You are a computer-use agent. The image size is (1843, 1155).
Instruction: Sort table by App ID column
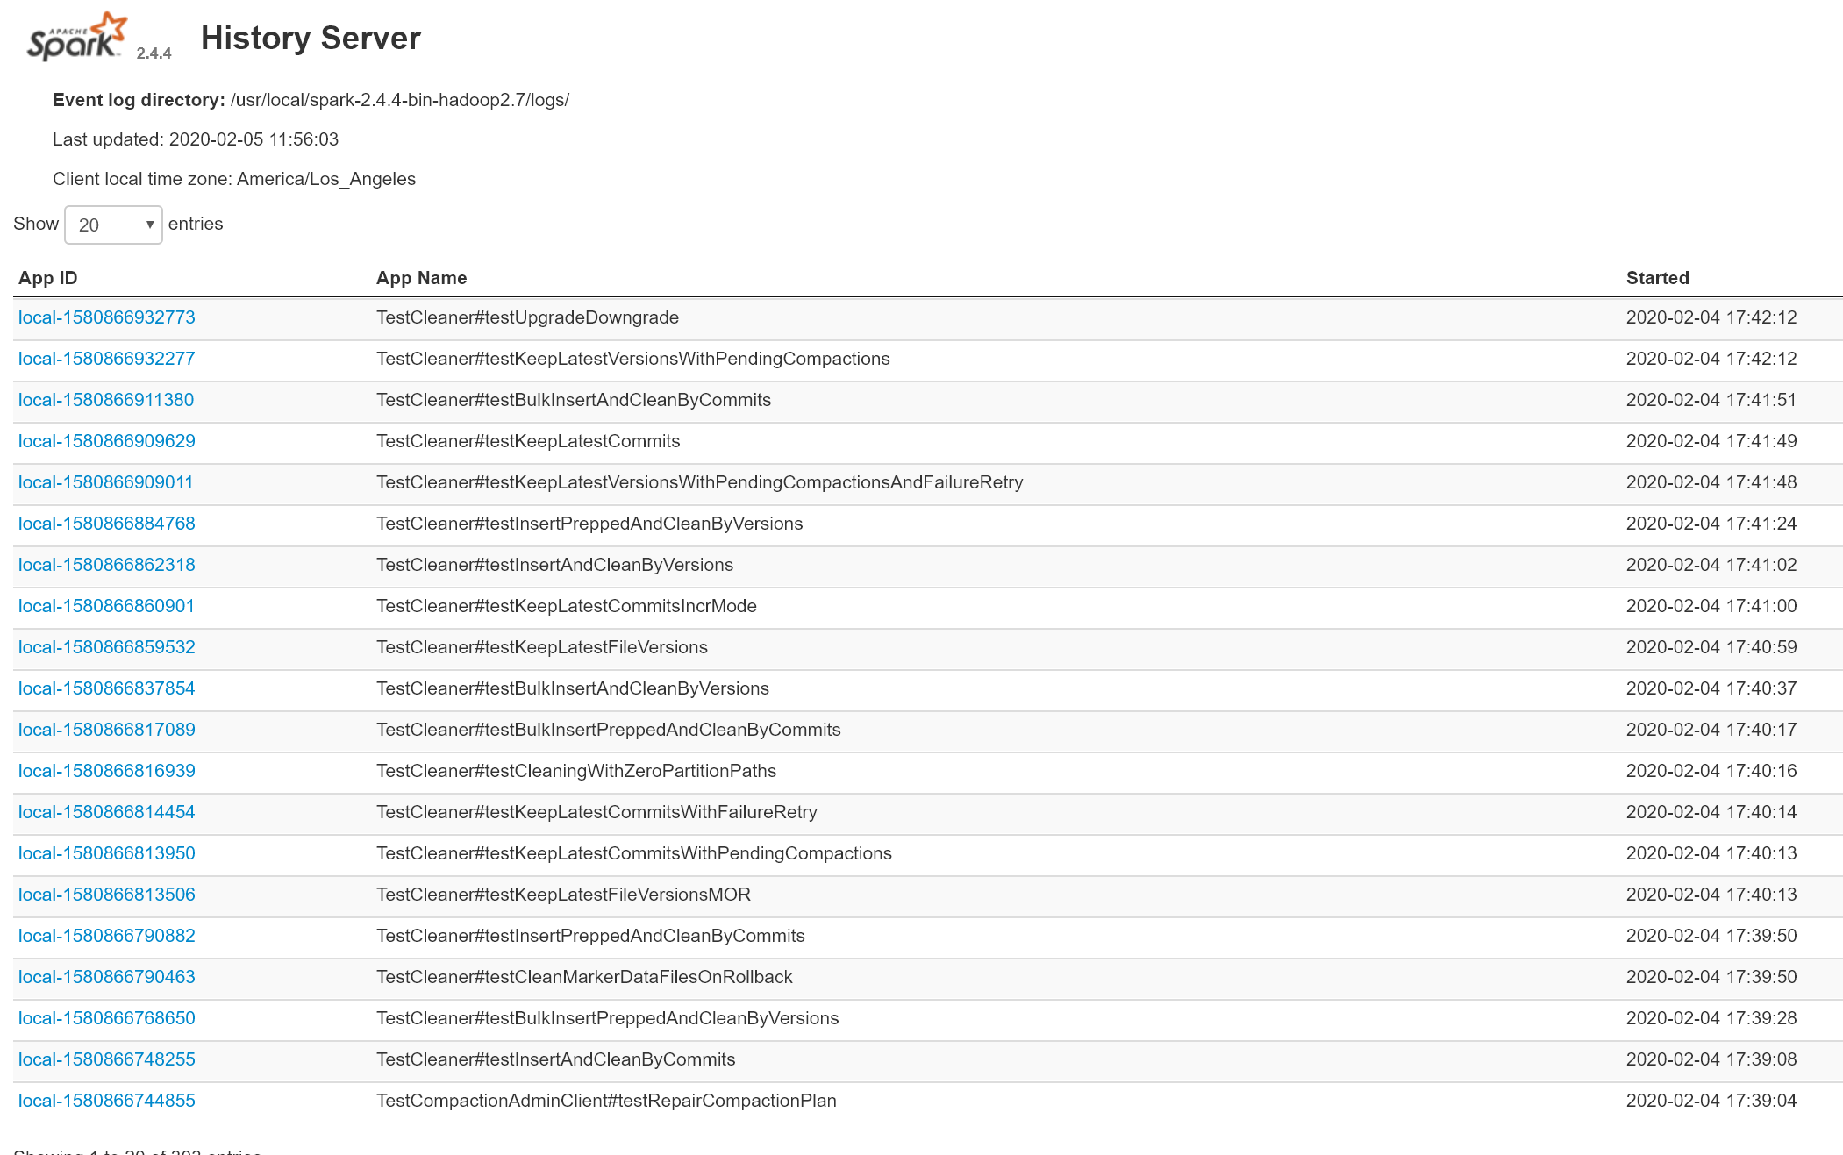[48, 278]
